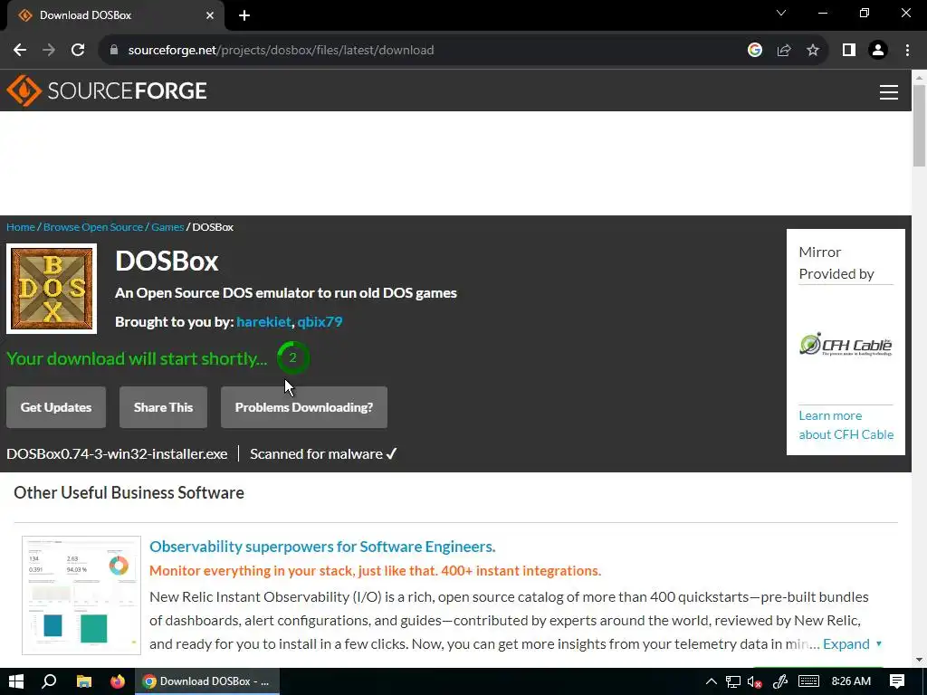Open Learn more about CFH Cable

pos(846,425)
